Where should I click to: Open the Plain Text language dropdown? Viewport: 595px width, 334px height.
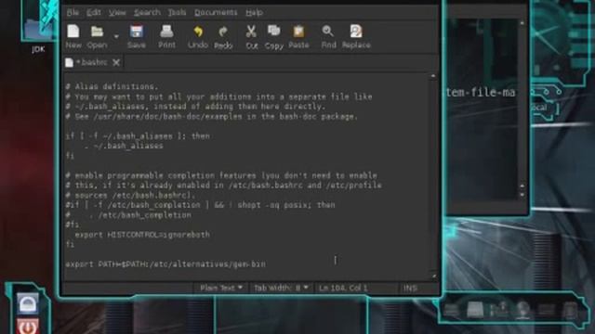point(221,288)
